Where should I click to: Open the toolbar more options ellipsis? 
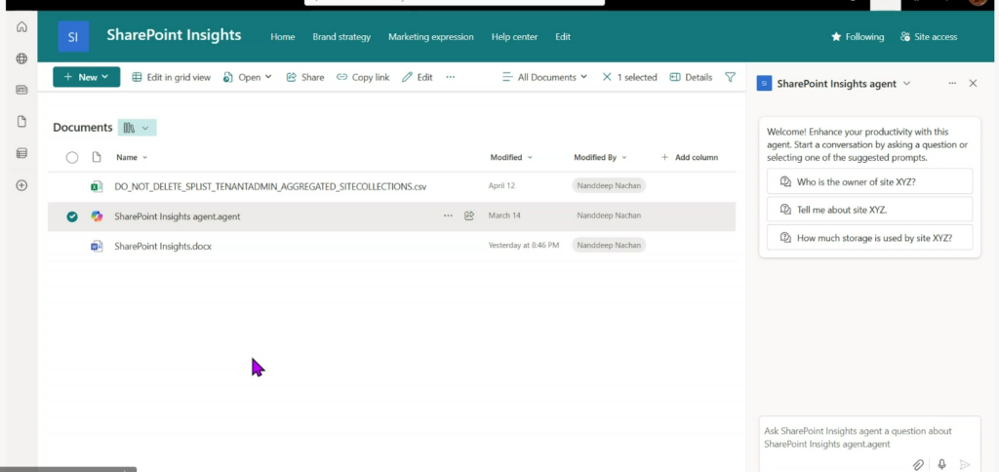pos(451,77)
